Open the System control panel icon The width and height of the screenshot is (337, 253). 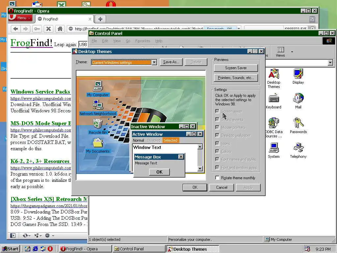click(x=273, y=150)
